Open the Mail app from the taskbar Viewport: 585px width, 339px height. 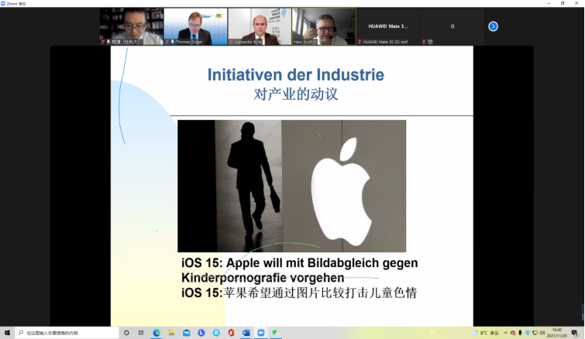(186, 333)
